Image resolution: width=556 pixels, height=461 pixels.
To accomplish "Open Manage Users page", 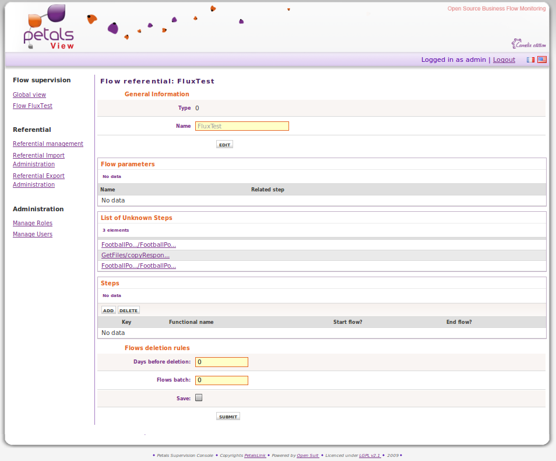I will pos(33,234).
